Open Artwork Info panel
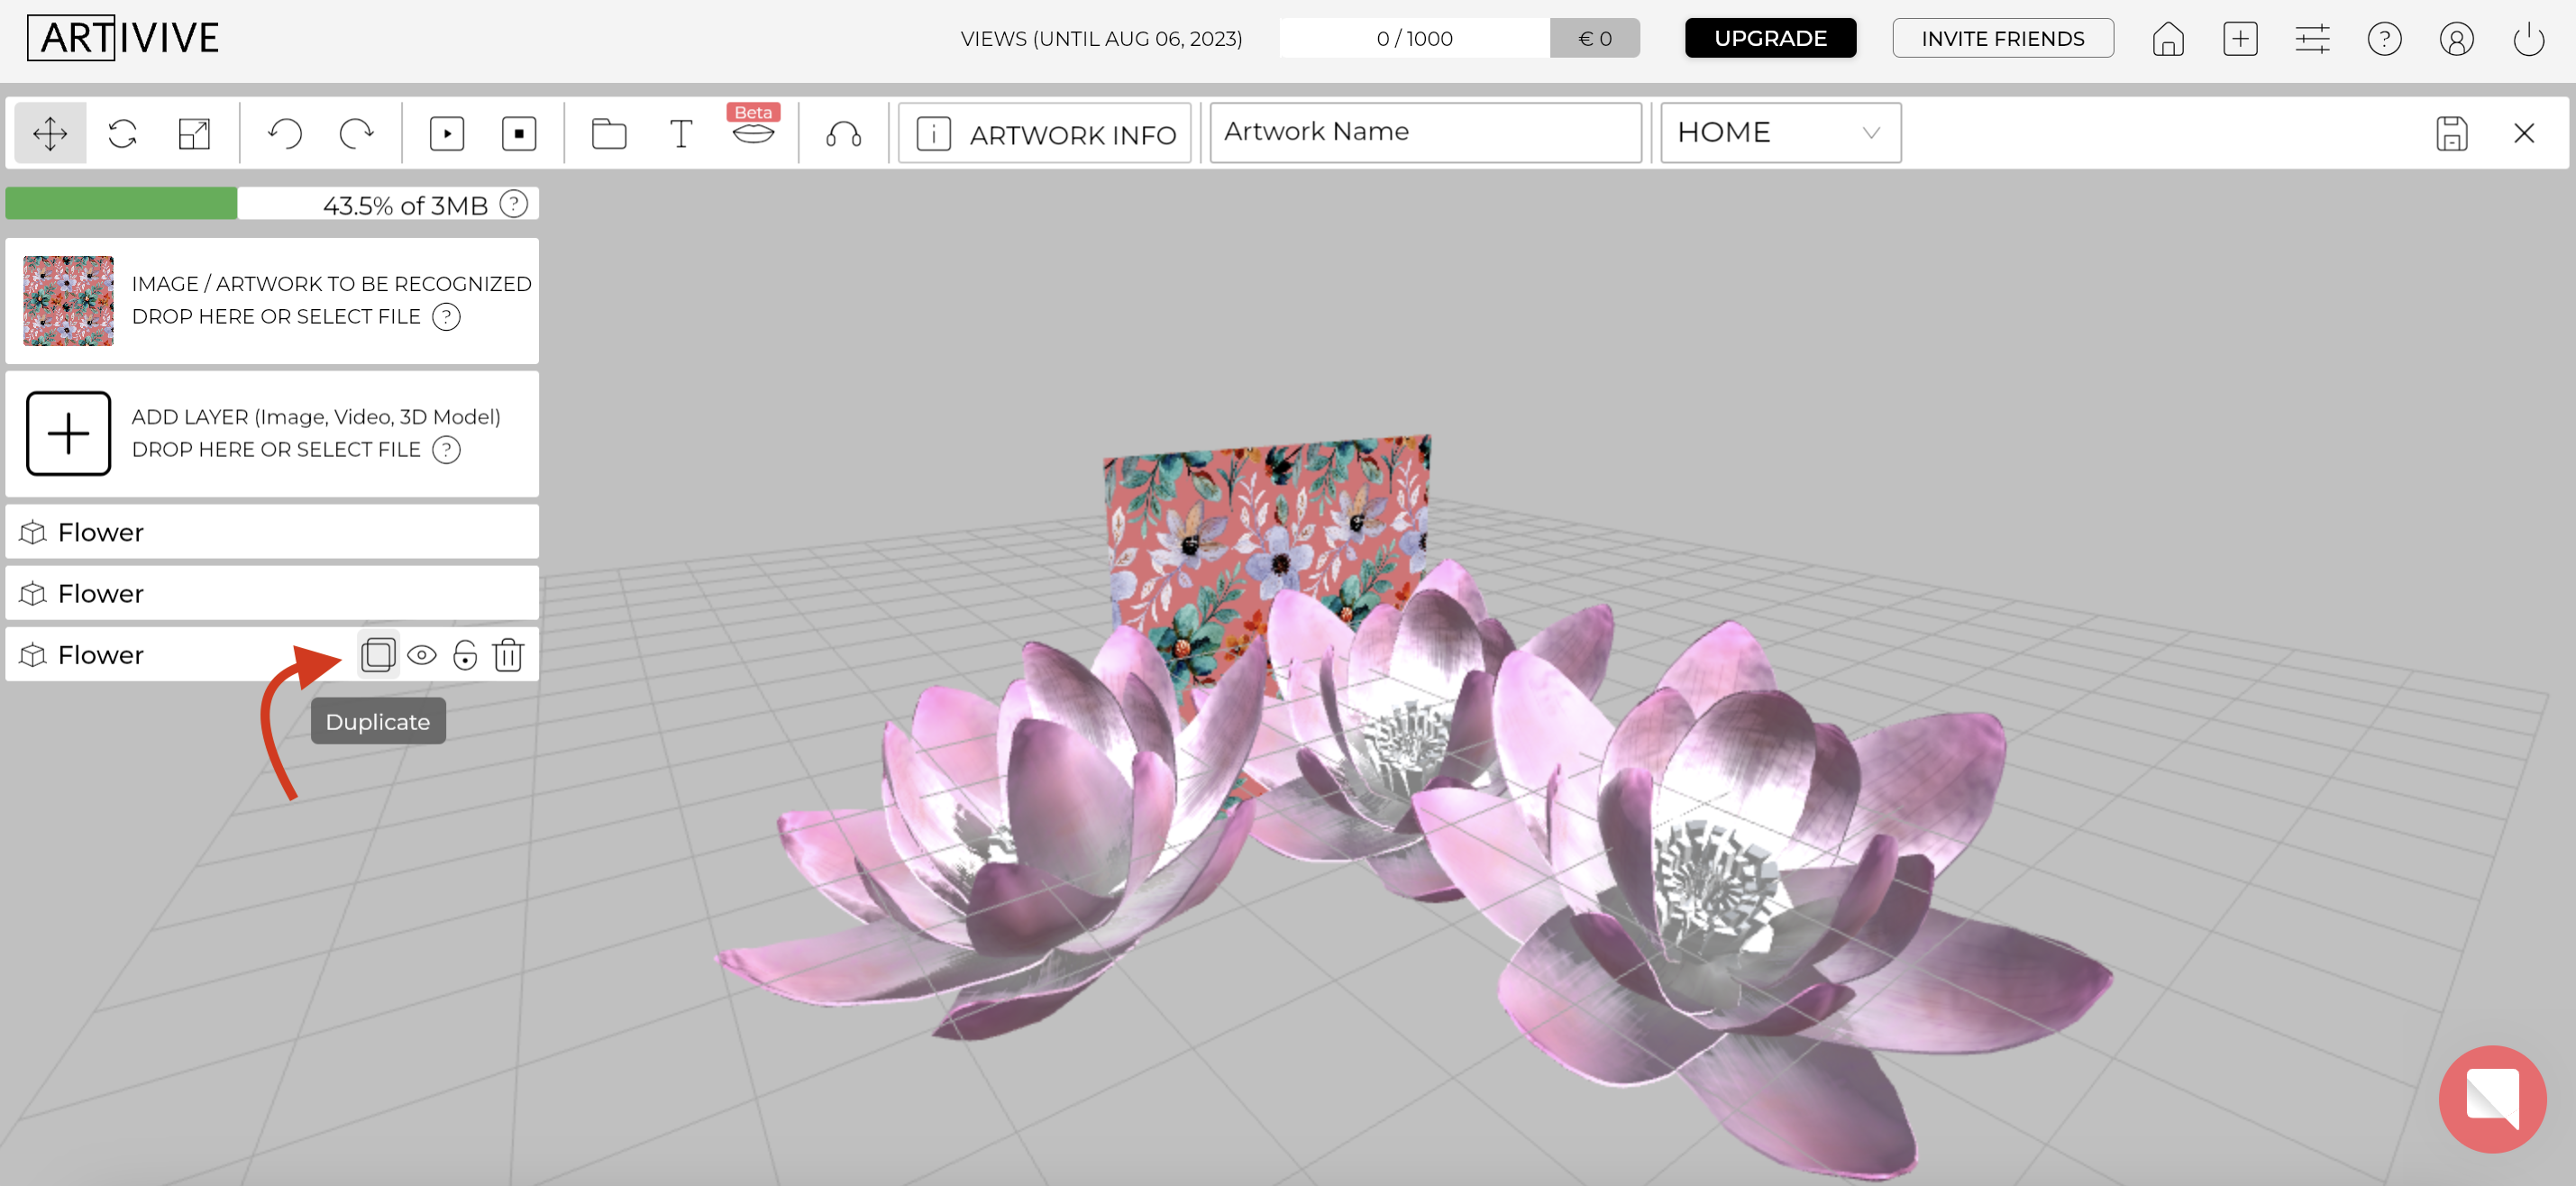 [1045, 133]
